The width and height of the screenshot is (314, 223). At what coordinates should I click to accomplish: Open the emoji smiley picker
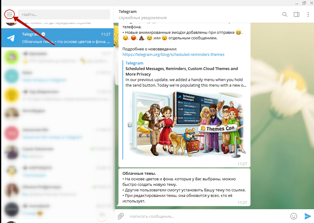click(293, 216)
